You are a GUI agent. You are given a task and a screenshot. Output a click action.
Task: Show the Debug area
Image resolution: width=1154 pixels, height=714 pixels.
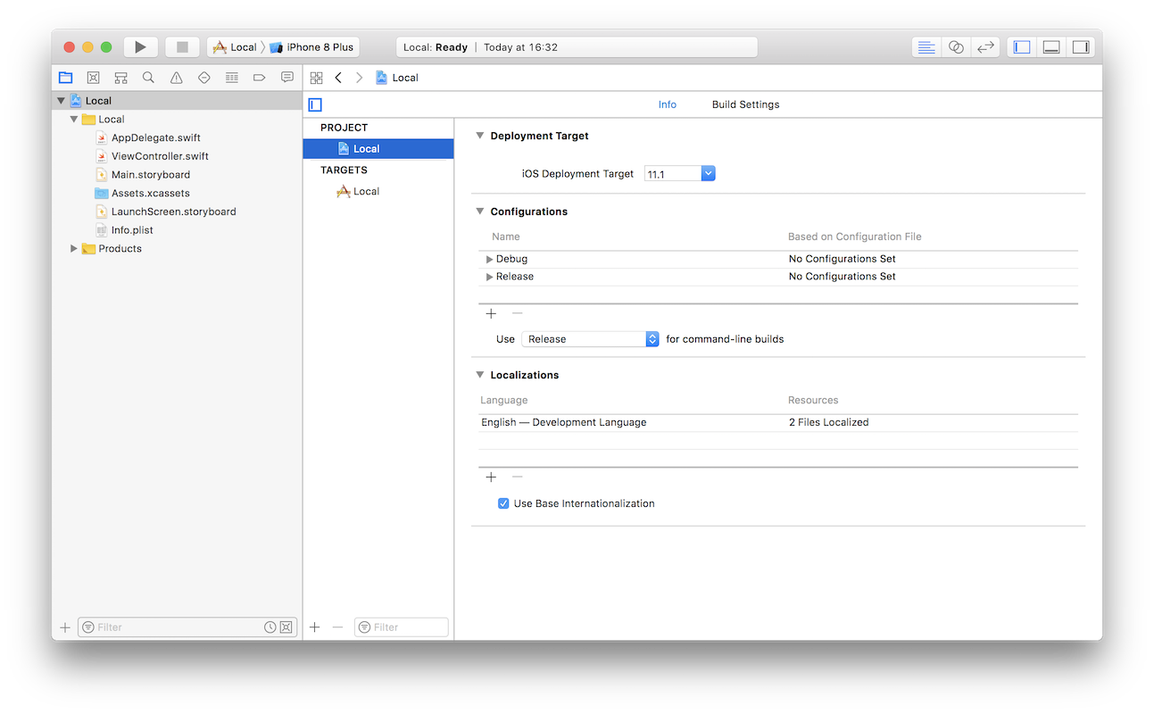pyautogui.click(x=1050, y=46)
